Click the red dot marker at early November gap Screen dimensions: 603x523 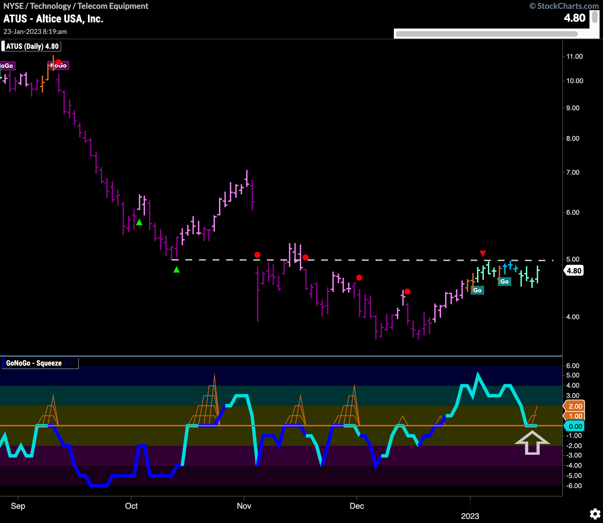(x=257, y=255)
